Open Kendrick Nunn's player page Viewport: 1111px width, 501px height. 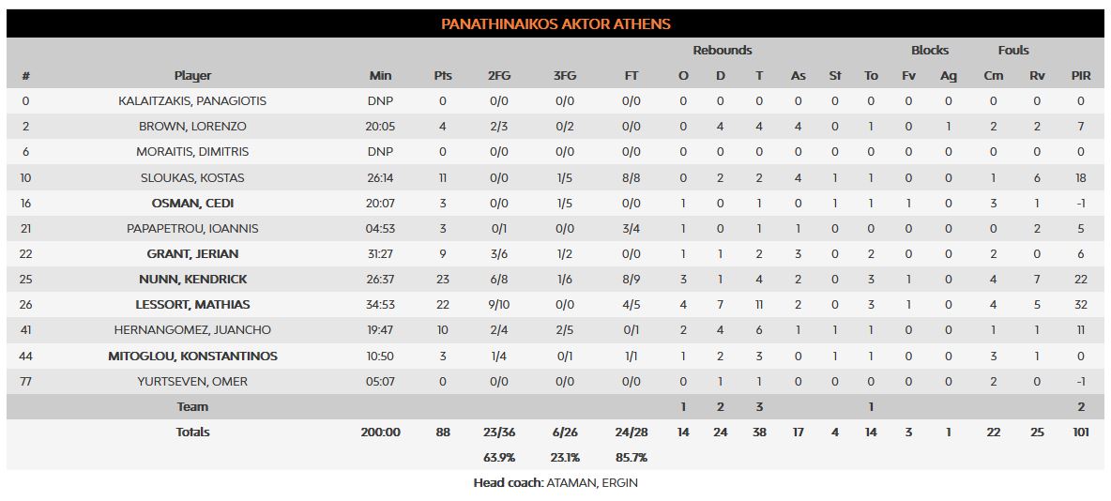(x=192, y=279)
